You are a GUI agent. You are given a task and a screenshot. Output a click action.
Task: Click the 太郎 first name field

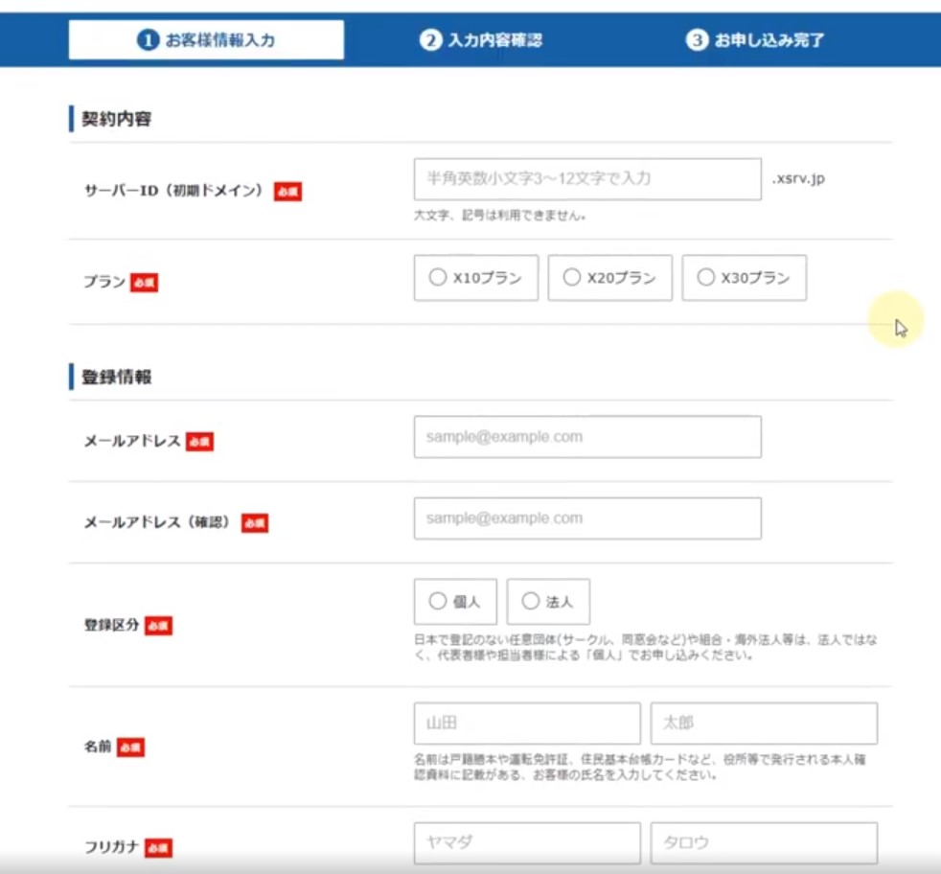[764, 724]
